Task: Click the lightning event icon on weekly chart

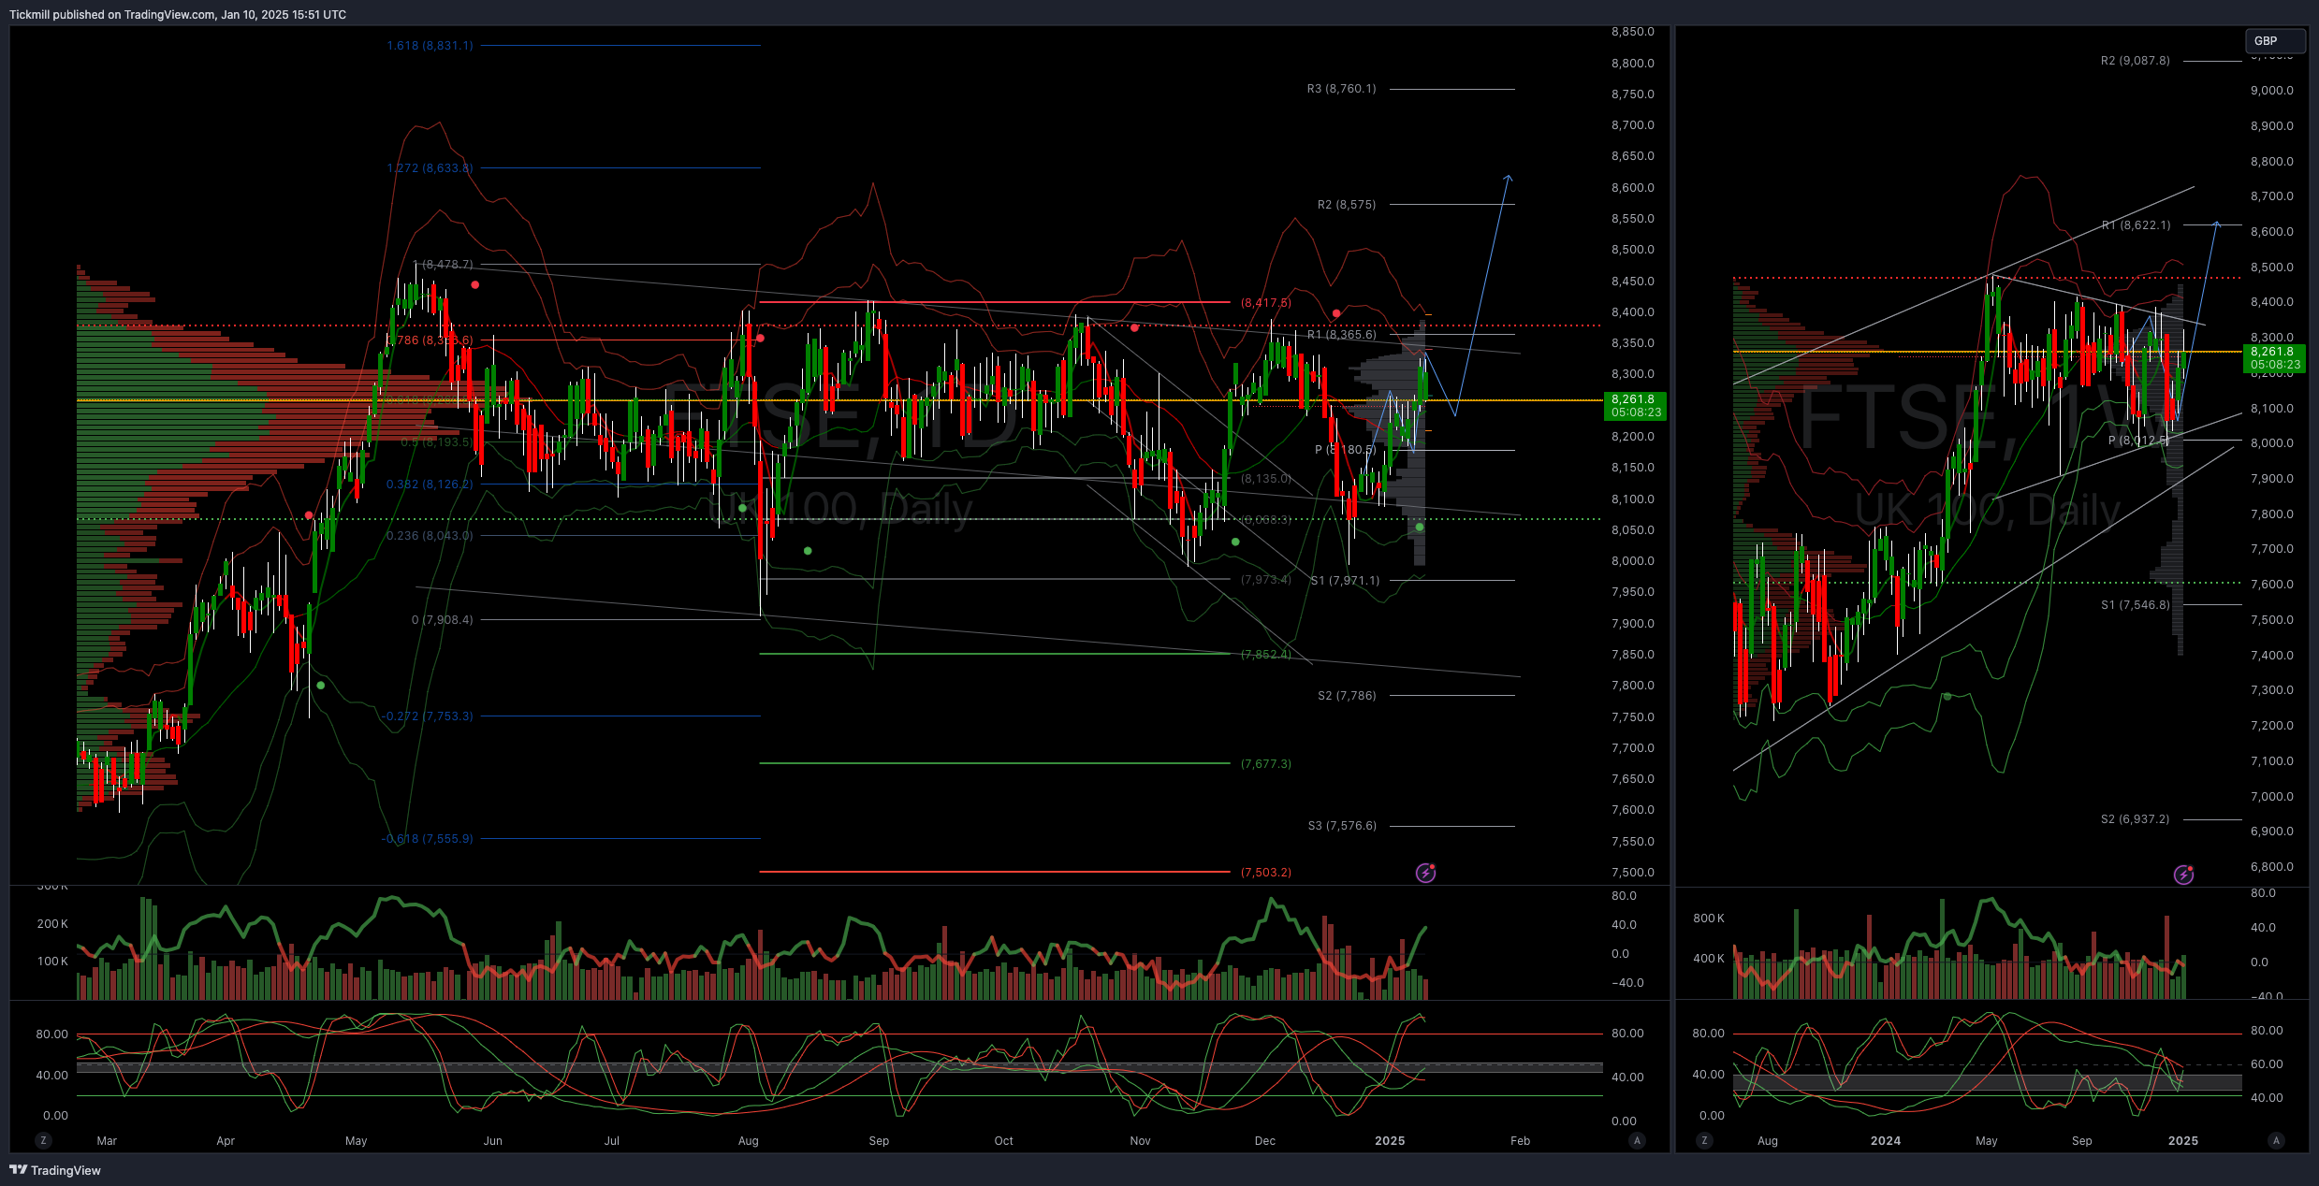Action: (2183, 875)
